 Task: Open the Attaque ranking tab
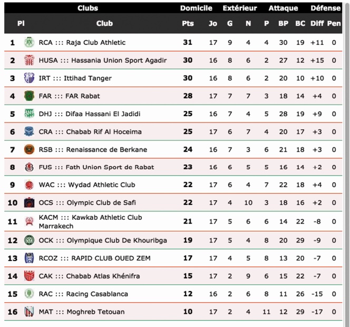(x=283, y=8)
